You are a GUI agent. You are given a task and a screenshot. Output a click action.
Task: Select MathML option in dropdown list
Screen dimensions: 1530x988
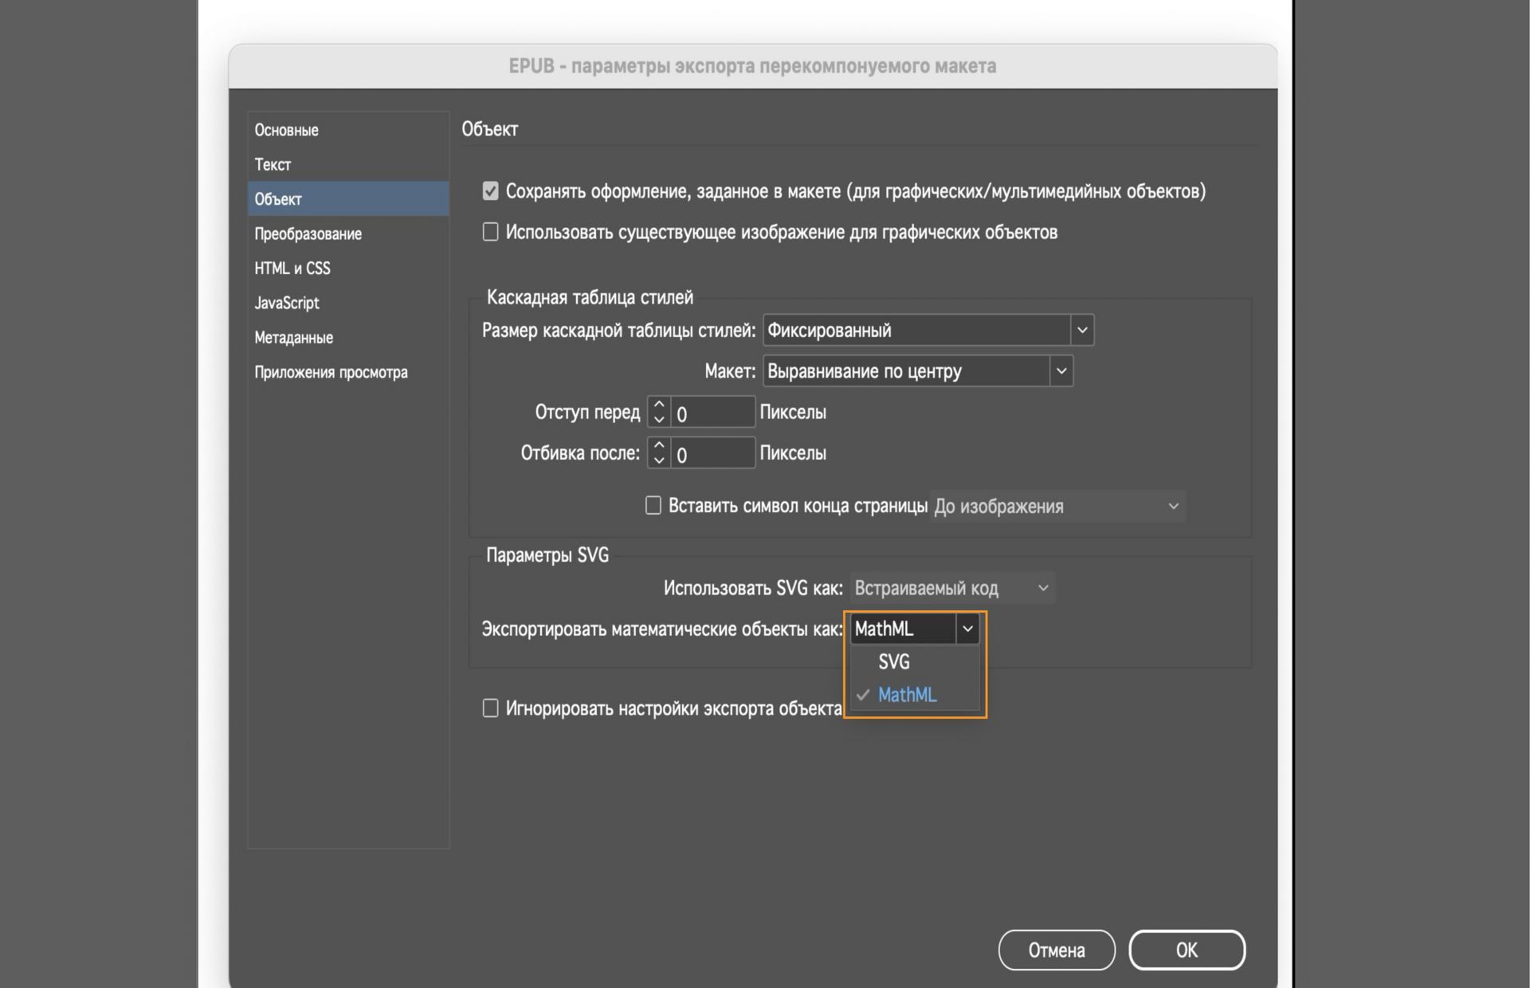907,695
